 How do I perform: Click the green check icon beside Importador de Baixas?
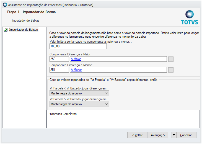point(6,30)
